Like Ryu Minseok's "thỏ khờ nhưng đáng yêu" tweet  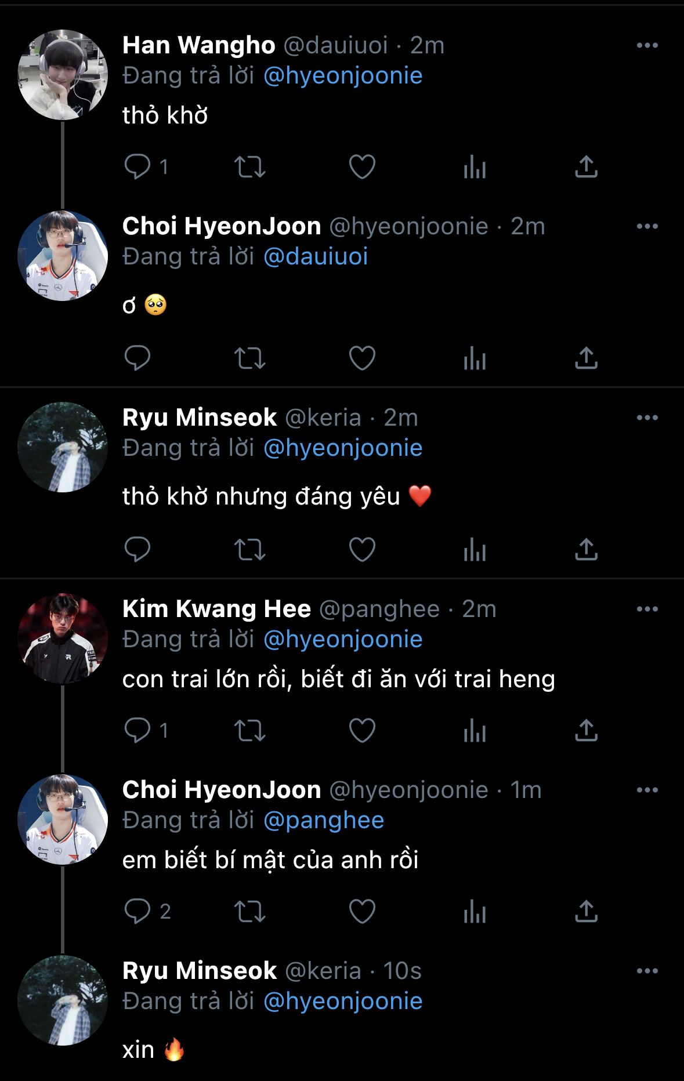pos(362,549)
